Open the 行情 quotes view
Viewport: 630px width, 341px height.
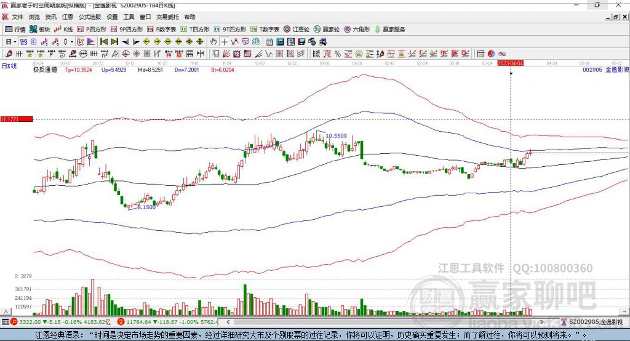click(15, 30)
